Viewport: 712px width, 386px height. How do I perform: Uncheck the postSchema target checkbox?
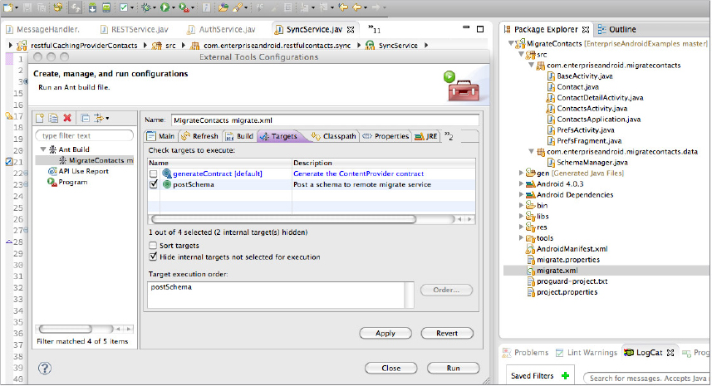[x=154, y=185]
